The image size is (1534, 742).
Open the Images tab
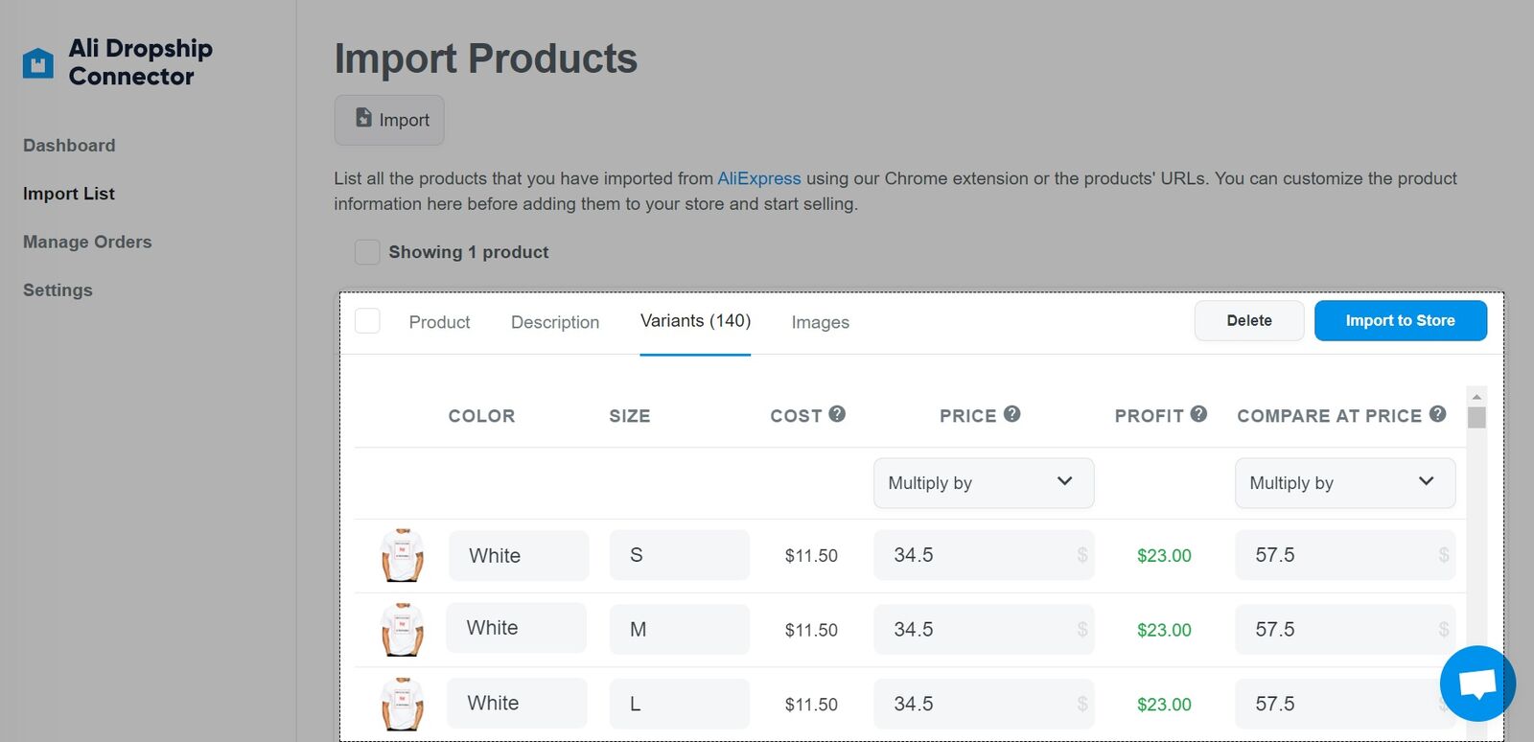pos(820,322)
